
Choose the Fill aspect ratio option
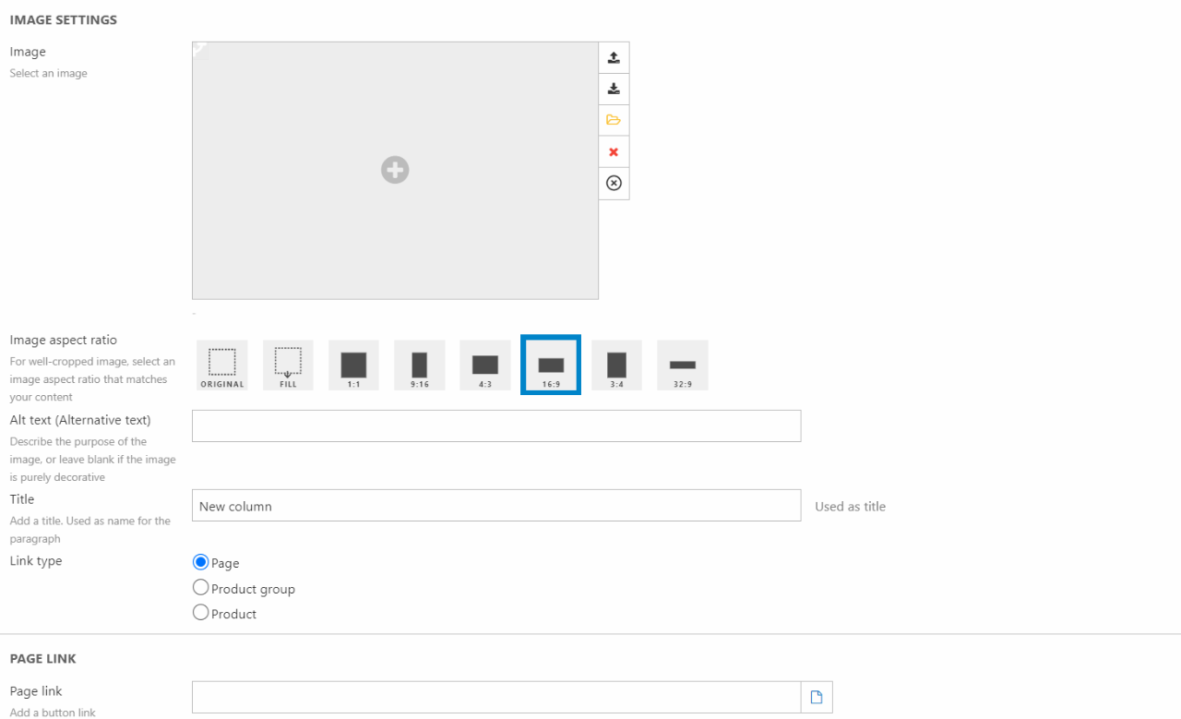(x=288, y=365)
